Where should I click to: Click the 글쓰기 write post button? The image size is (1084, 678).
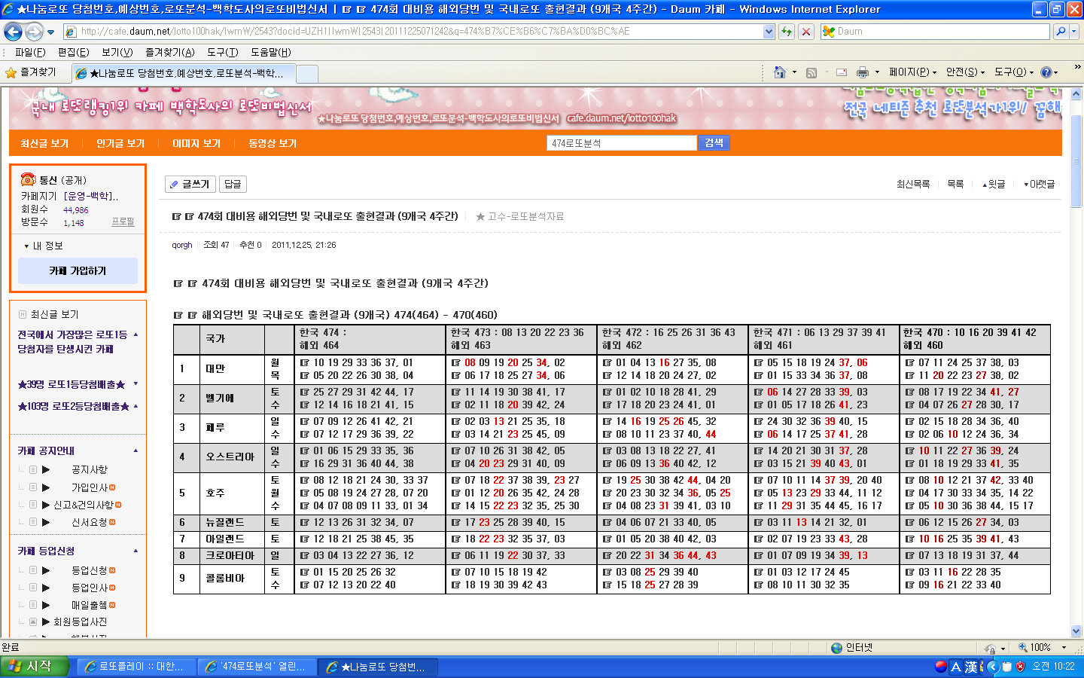(x=190, y=184)
